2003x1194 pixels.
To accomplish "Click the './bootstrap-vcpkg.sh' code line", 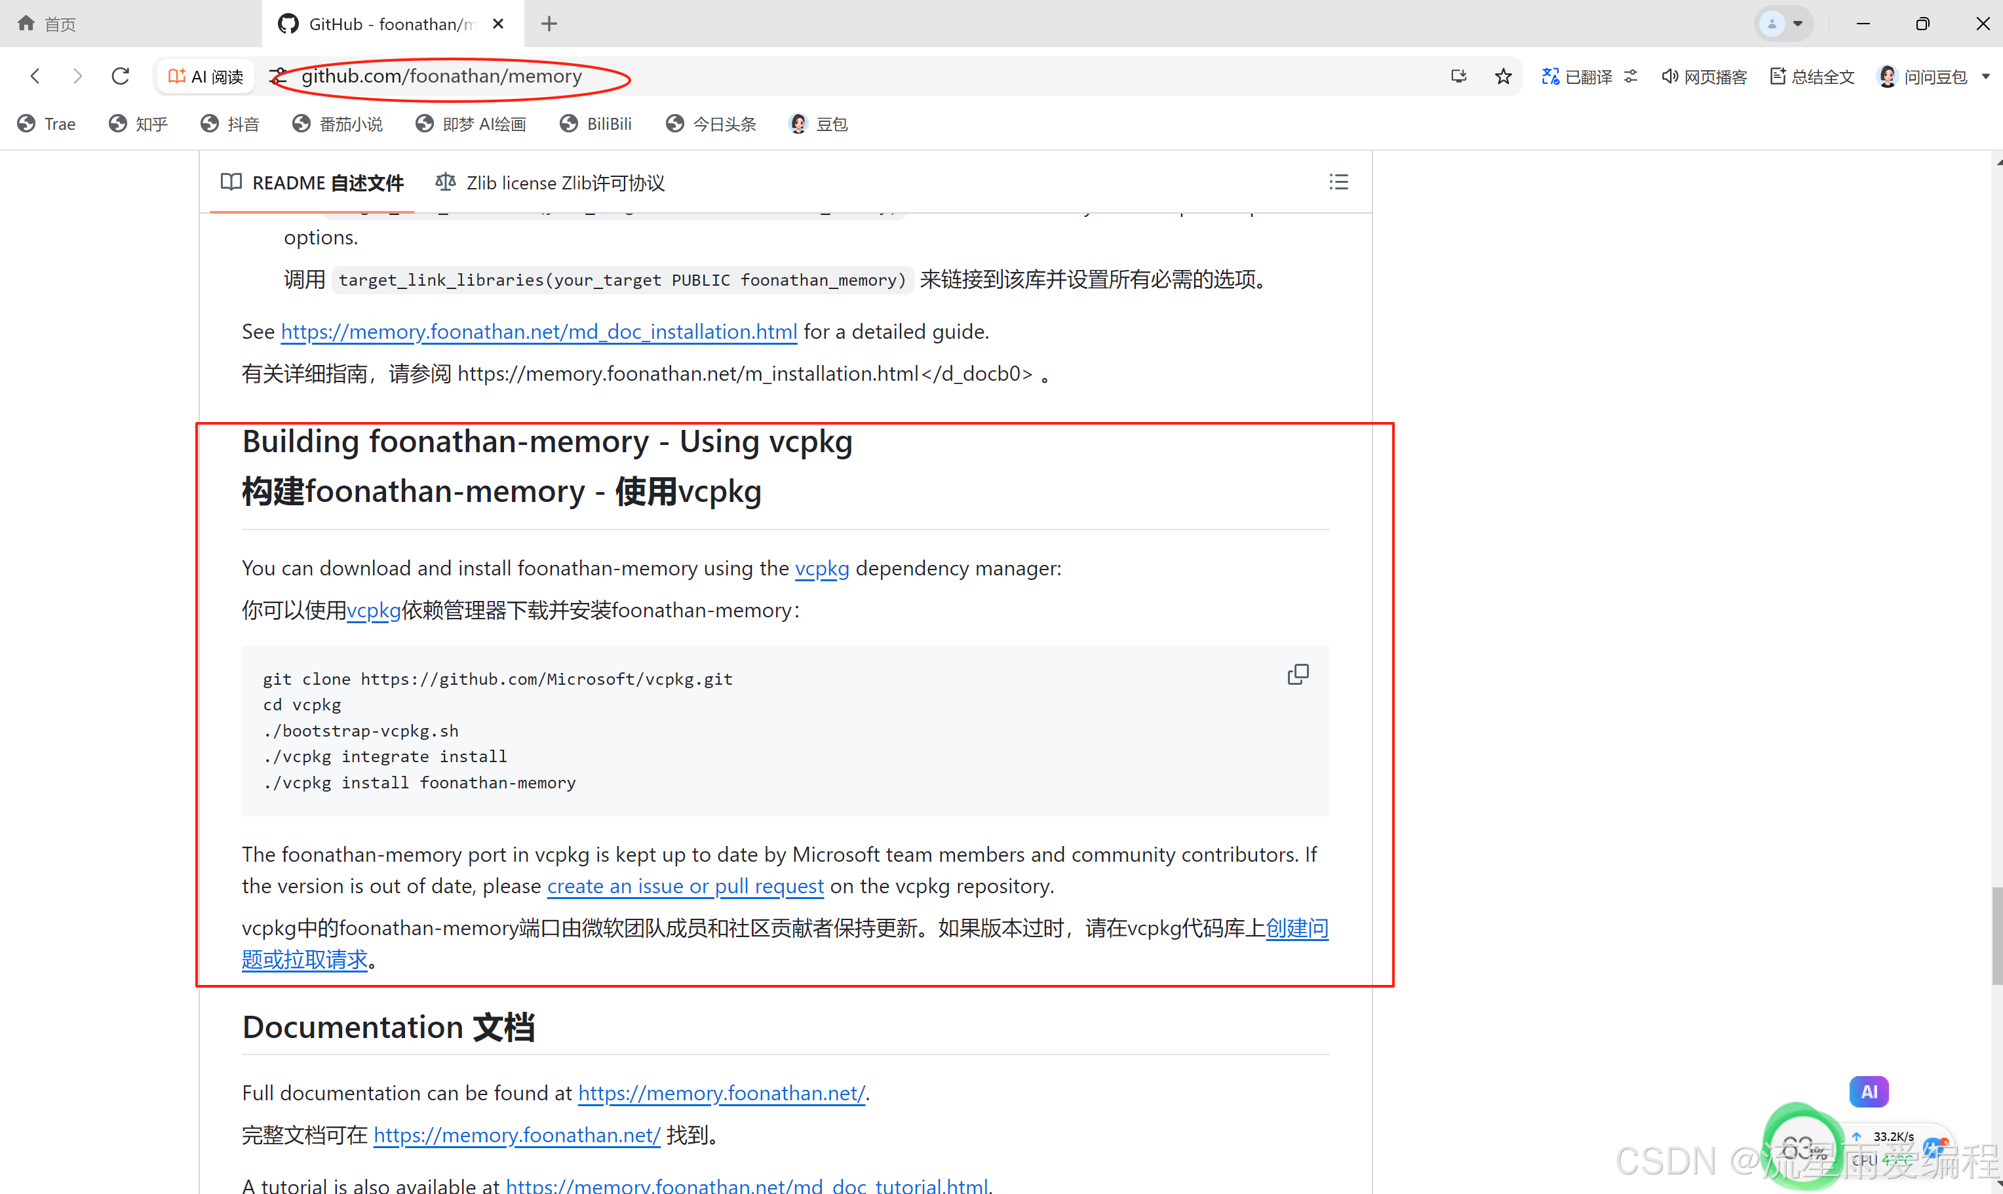I will point(360,731).
